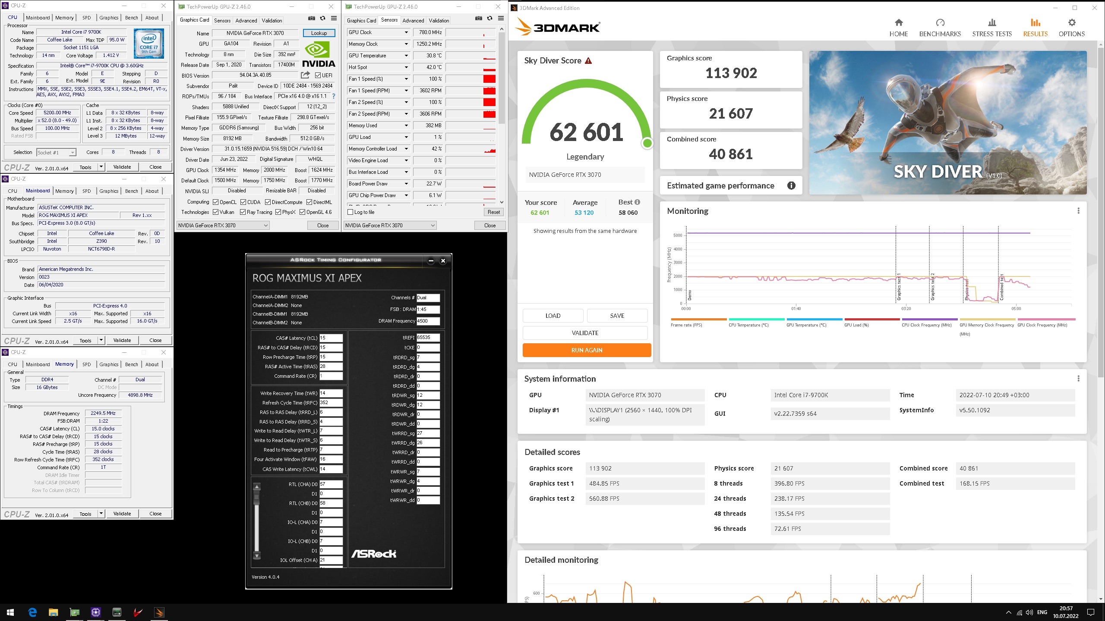Viewport: 1105px width, 621px height.
Task: Click the LOAD button in 3DMark
Action: pos(553,316)
